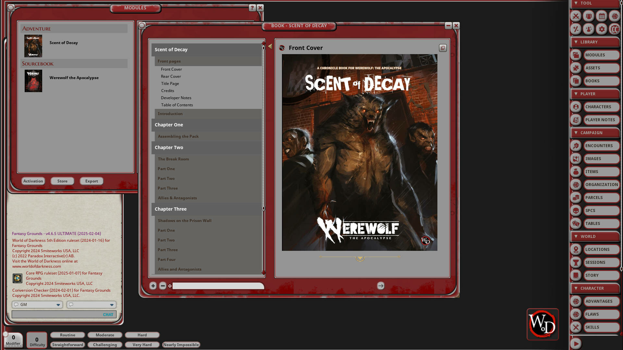
Task: Open the Combat Tracker crossed-swords icon
Action: pyautogui.click(x=575, y=16)
